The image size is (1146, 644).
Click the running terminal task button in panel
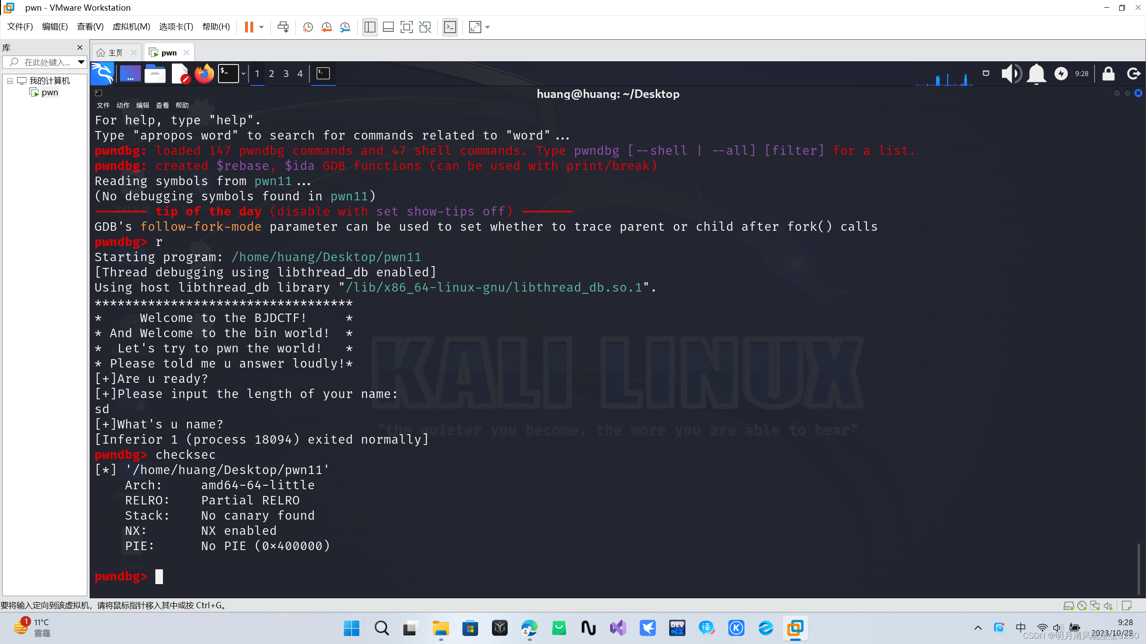point(323,73)
